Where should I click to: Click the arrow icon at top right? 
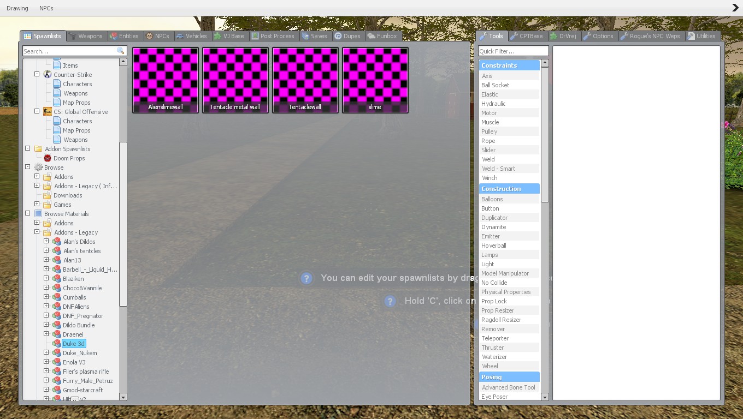(x=735, y=8)
